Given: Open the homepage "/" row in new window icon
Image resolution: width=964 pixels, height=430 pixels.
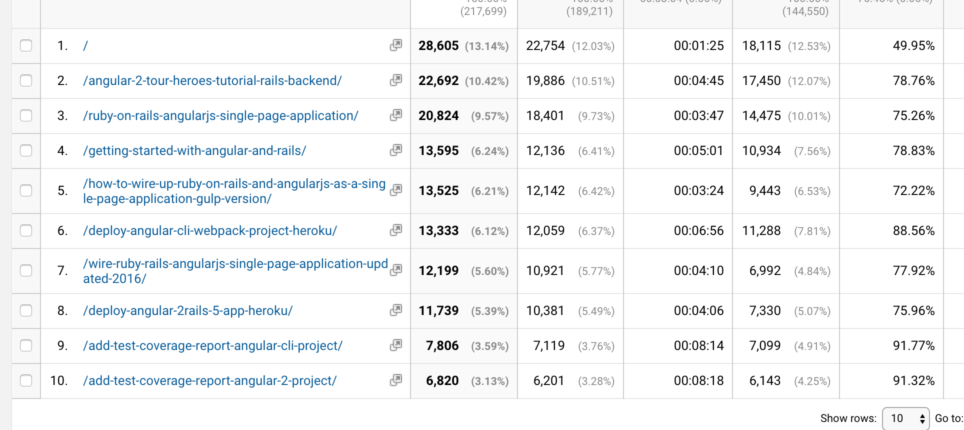Looking at the screenshot, I should click(x=396, y=45).
